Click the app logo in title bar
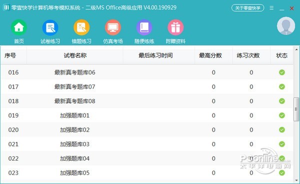 click(x=6, y=7)
